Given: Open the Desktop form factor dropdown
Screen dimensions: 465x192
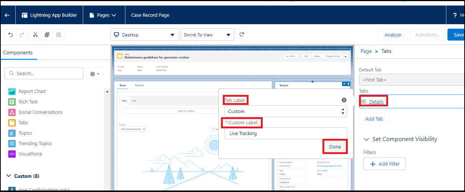Looking at the screenshot, I should [x=144, y=35].
